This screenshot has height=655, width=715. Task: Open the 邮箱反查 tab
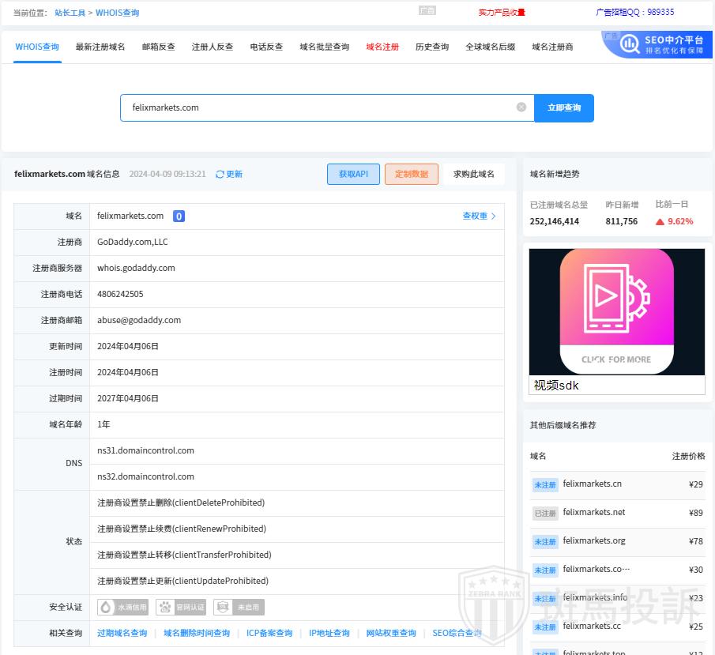pos(158,47)
